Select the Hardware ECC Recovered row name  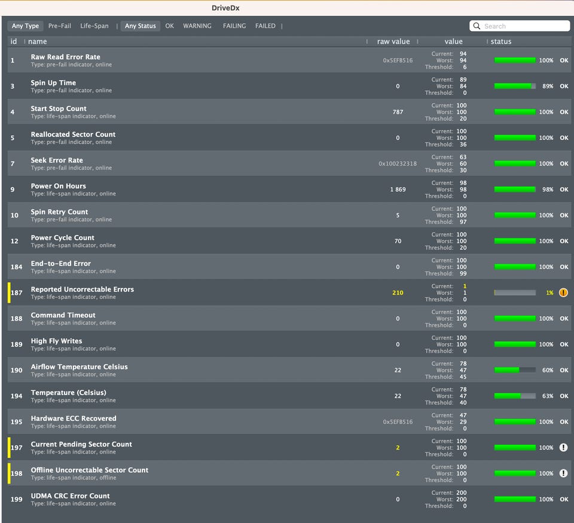(74, 418)
